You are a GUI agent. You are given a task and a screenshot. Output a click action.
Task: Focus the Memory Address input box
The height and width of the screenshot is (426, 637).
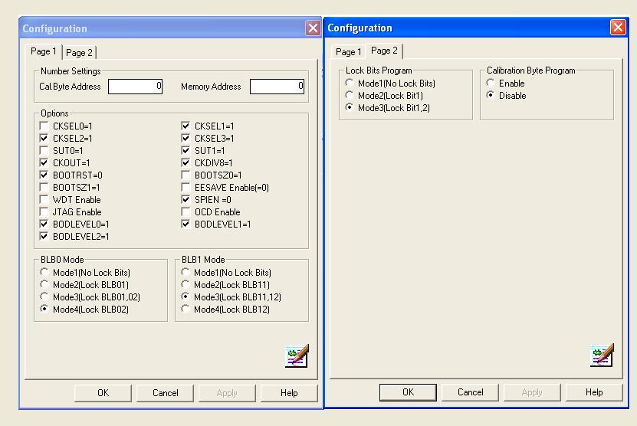pyautogui.click(x=277, y=87)
